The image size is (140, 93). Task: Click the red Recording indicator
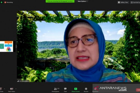point(9,2)
